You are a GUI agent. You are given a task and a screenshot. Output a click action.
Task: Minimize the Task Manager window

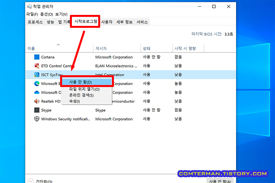[200, 7]
